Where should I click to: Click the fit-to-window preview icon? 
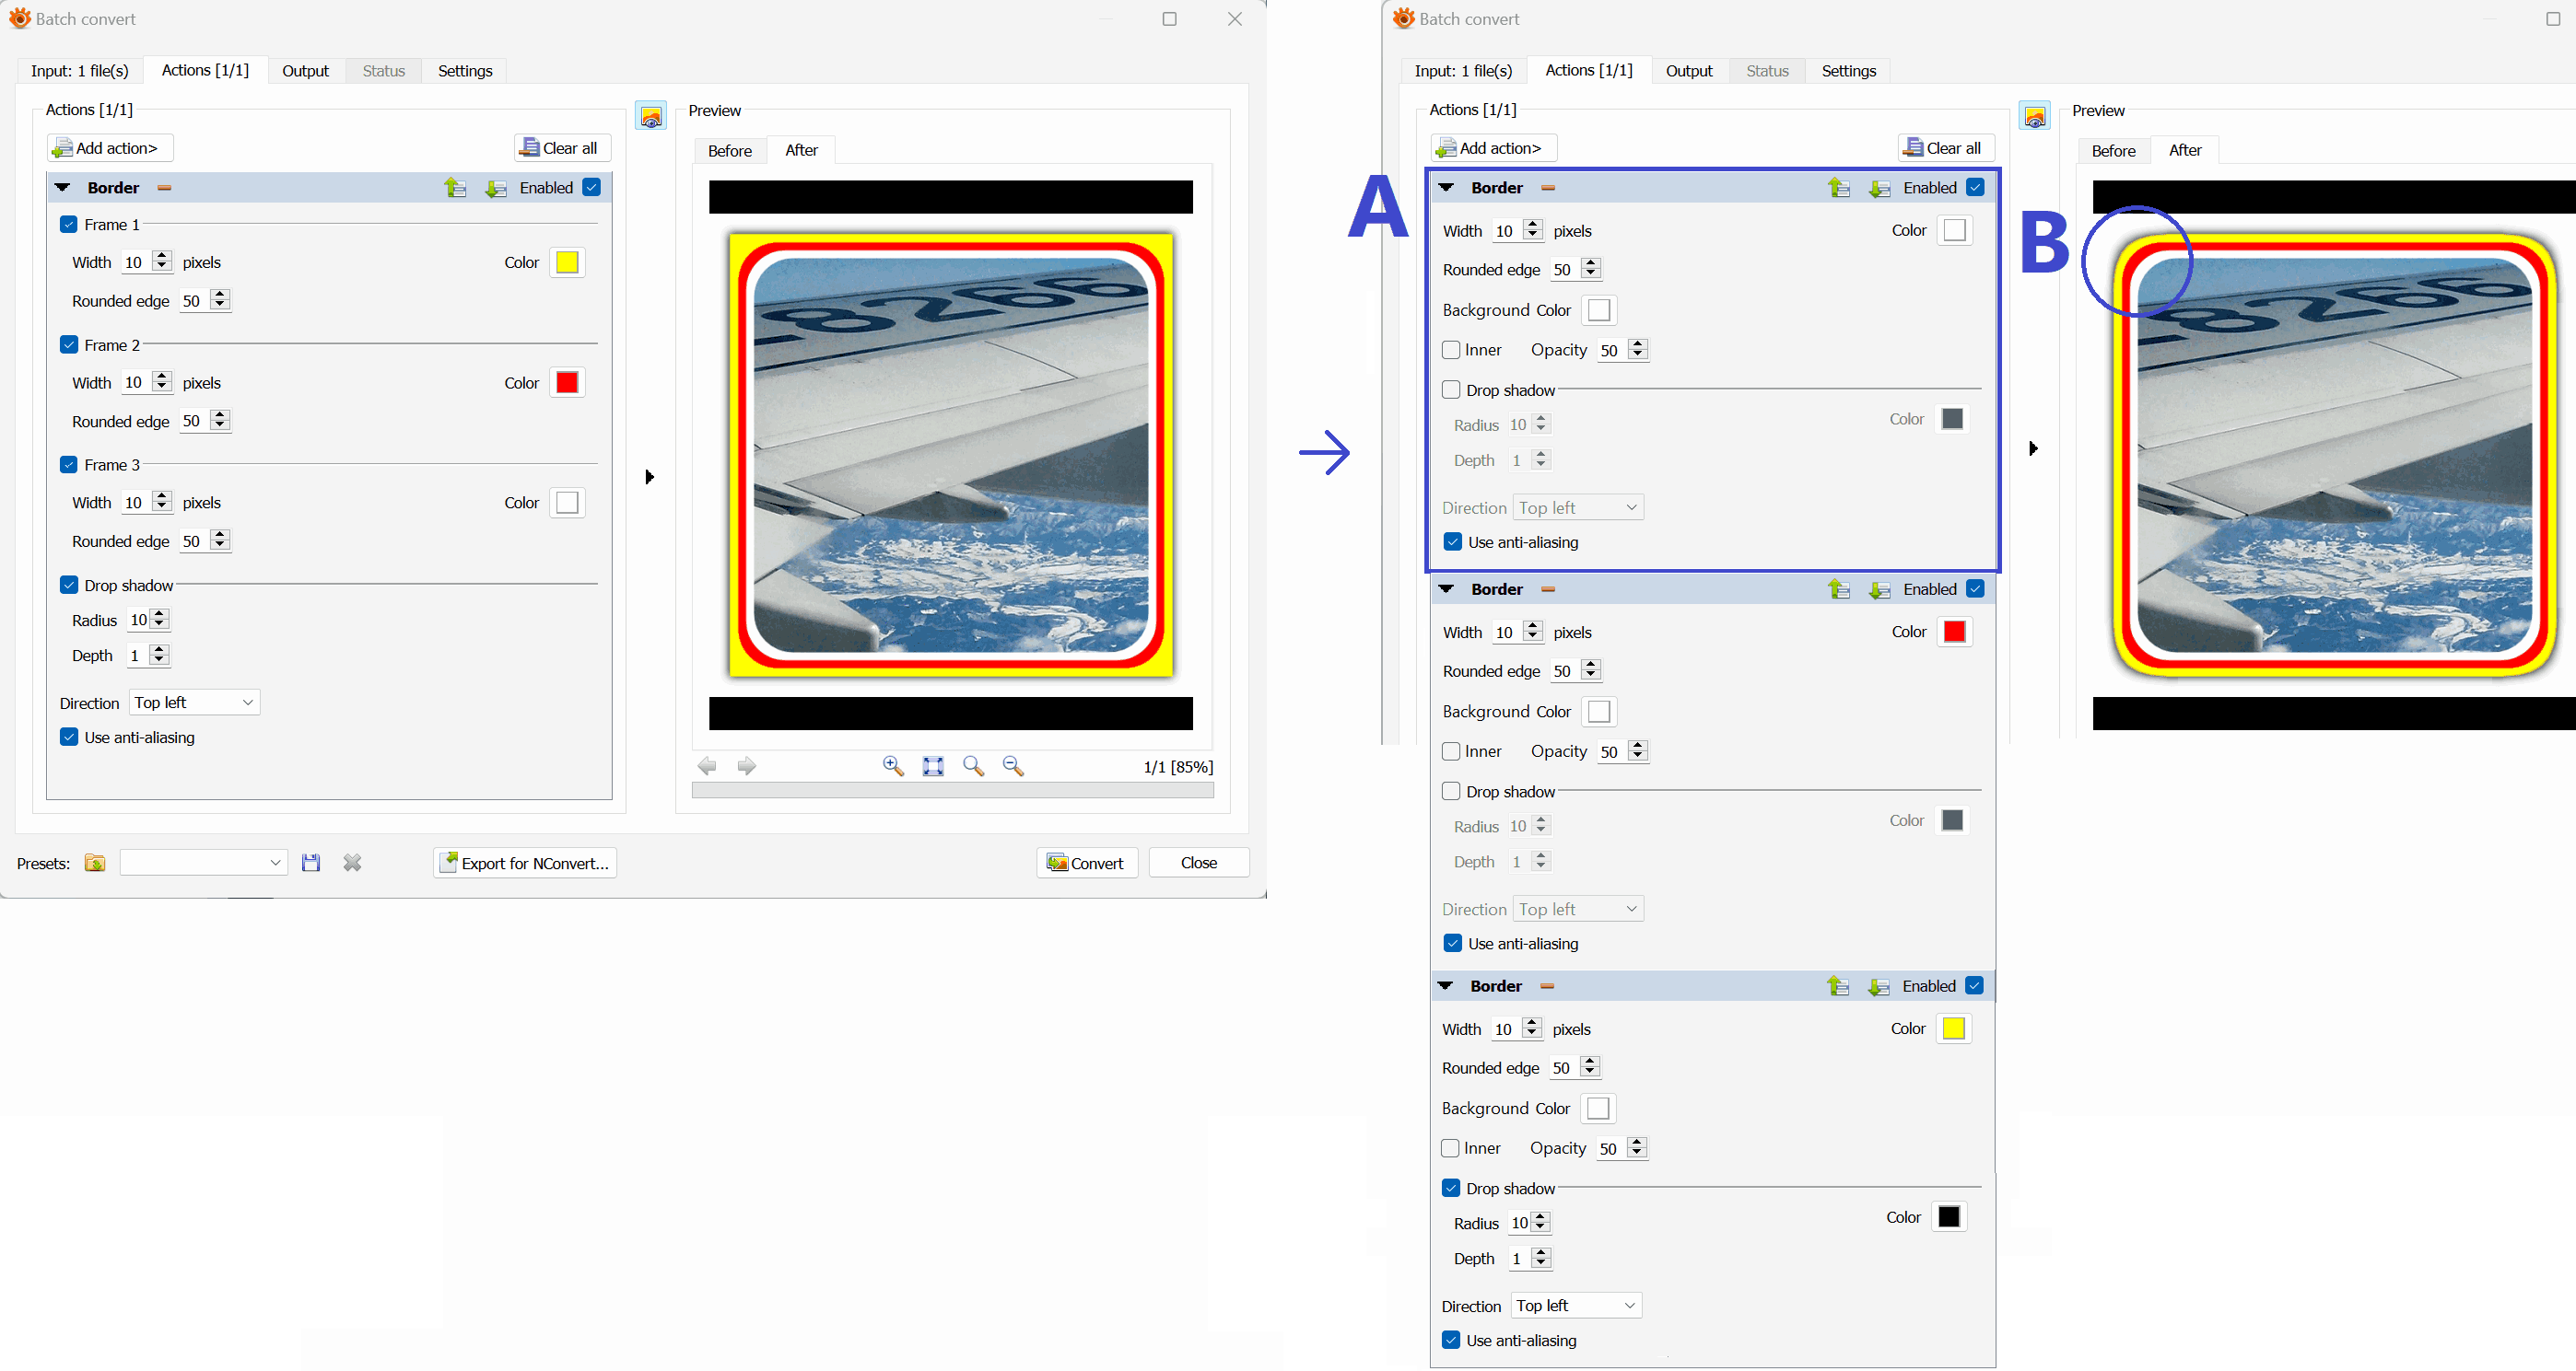click(x=933, y=765)
